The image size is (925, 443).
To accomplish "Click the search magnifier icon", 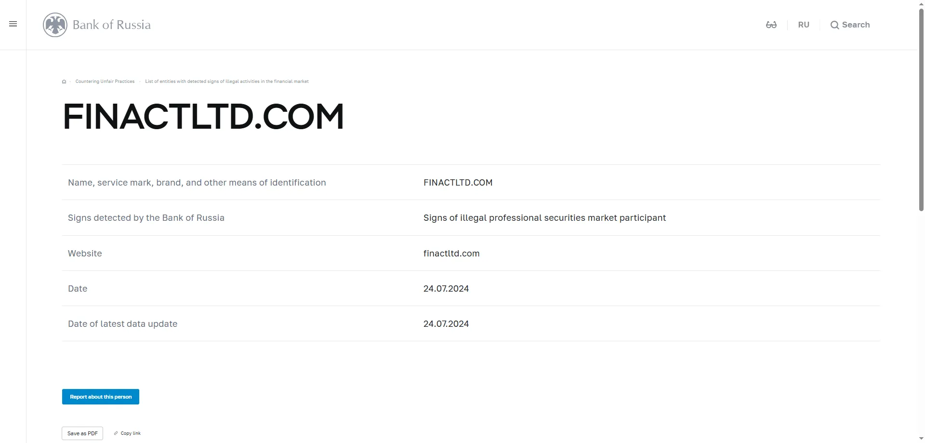I will pyautogui.click(x=834, y=25).
